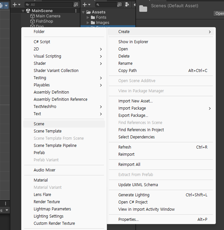Screen dimensions: 224x230
Task: Open the Import Package submenu
Action: (161, 108)
